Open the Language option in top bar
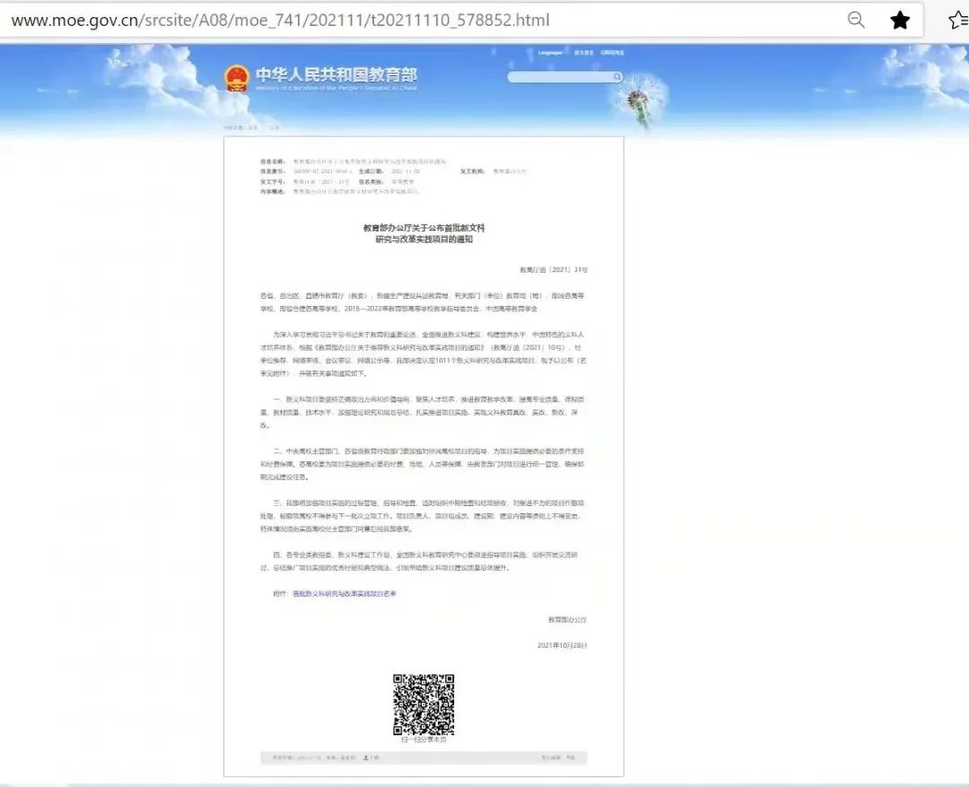The width and height of the screenshot is (969, 787). click(550, 53)
